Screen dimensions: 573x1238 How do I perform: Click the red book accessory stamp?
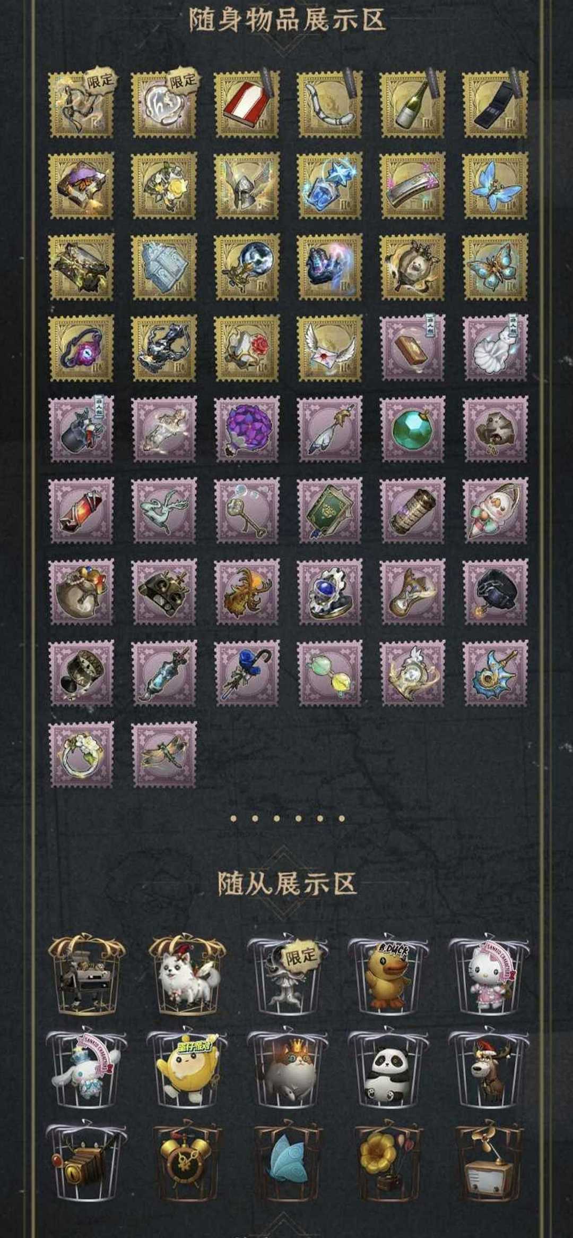(247, 105)
